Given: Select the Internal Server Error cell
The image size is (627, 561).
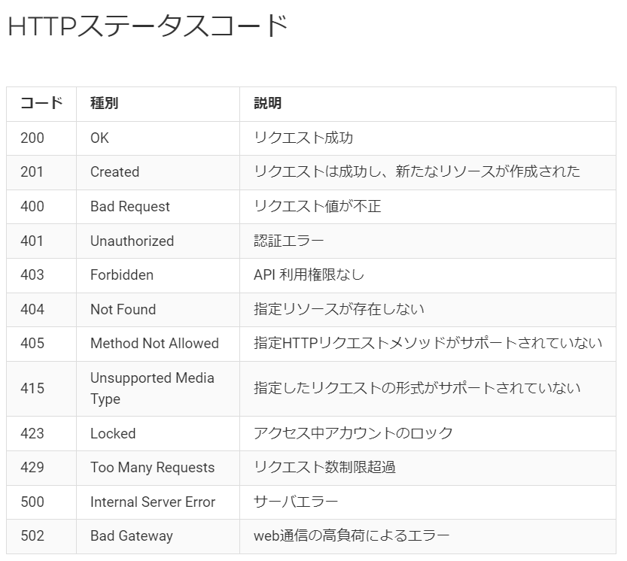Looking at the screenshot, I should coord(153,502).
